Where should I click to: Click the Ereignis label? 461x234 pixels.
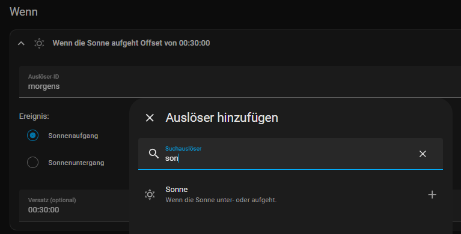click(34, 116)
